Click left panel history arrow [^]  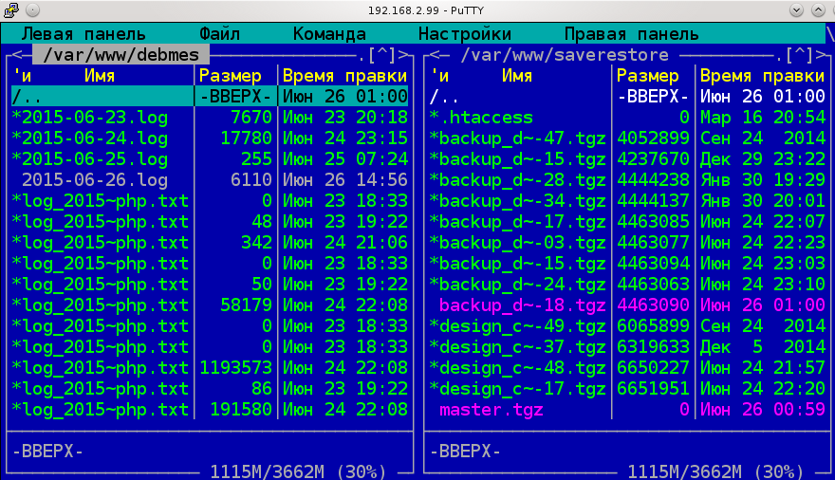click(387, 55)
